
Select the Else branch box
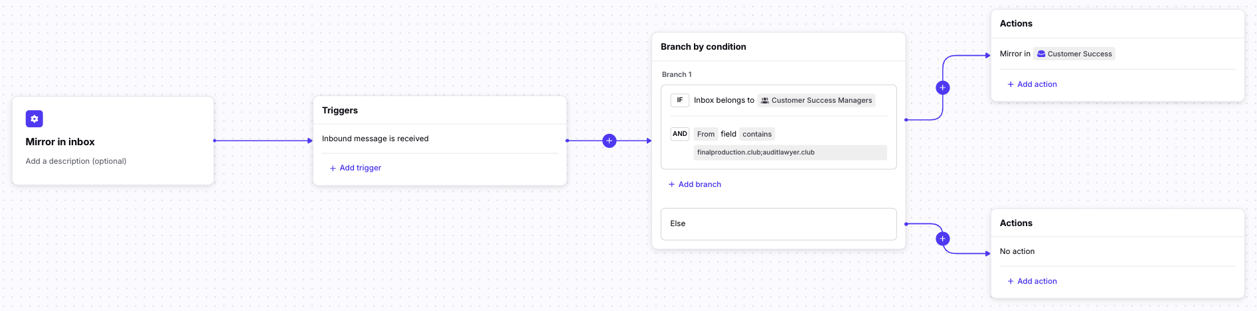(778, 224)
